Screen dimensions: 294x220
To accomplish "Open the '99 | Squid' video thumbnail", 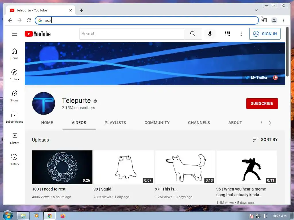I will click(123, 167).
